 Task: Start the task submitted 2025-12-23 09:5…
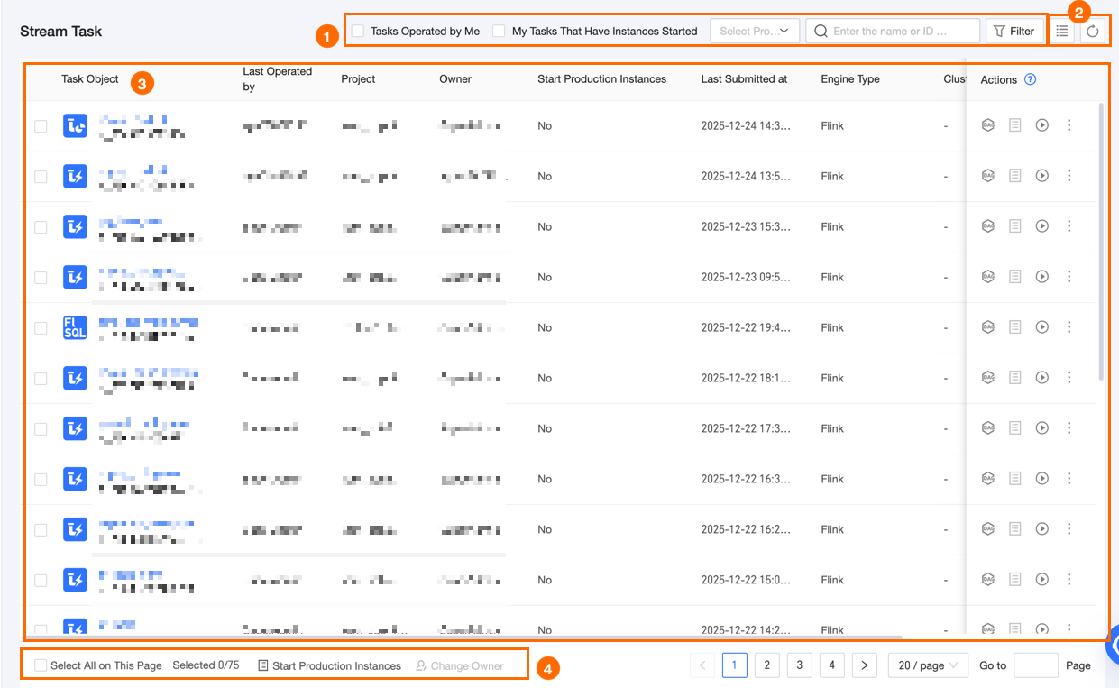[1042, 277]
